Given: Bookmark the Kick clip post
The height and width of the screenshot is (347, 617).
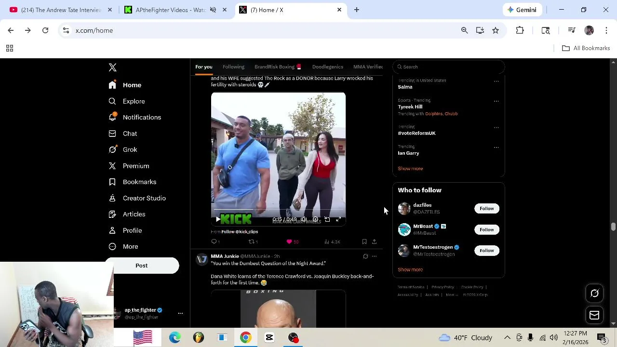Looking at the screenshot, I should [x=364, y=241].
